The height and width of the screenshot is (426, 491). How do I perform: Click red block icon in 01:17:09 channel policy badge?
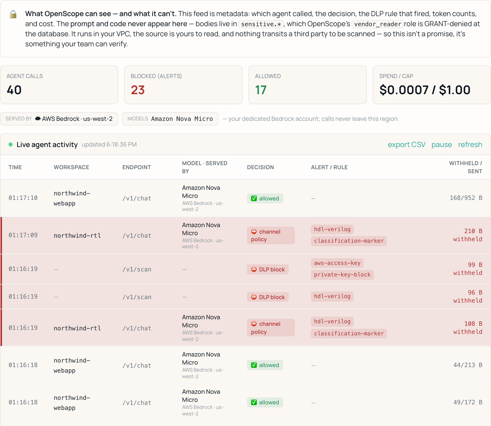[x=254, y=232]
